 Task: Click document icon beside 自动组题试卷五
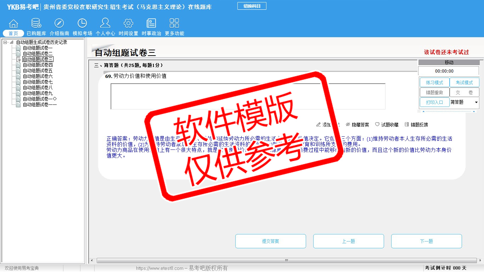18,70
